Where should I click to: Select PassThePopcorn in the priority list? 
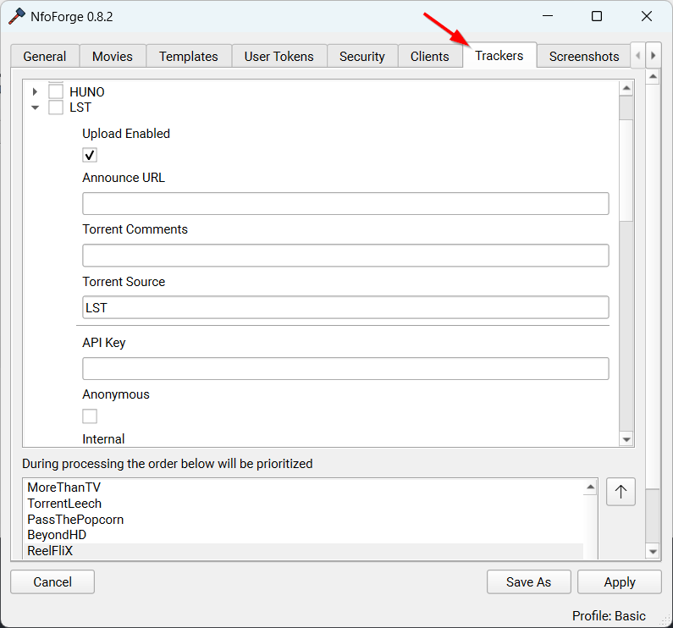(x=75, y=520)
